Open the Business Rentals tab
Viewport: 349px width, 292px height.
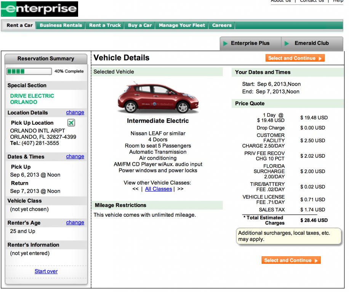coord(61,25)
